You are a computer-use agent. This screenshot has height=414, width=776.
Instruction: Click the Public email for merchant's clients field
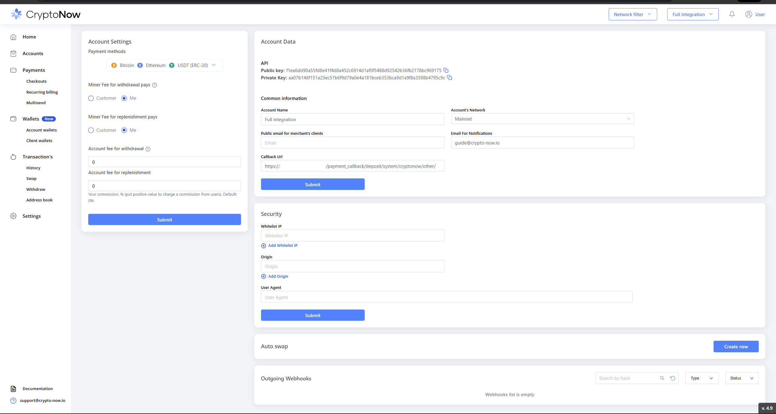(x=353, y=142)
